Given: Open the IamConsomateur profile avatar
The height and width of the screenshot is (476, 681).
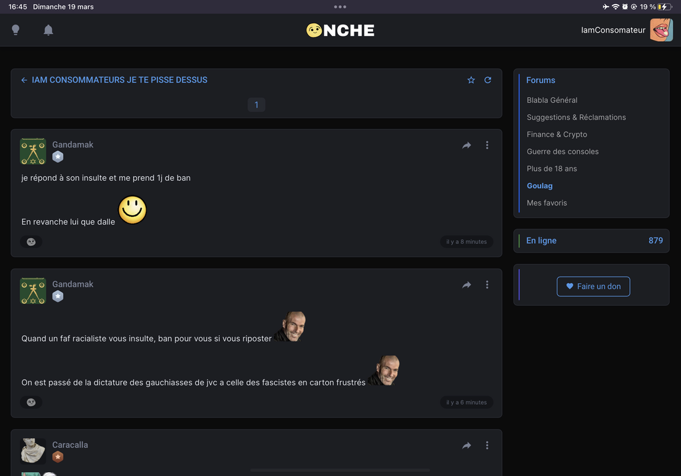Looking at the screenshot, I should click(x=661, y=30).
